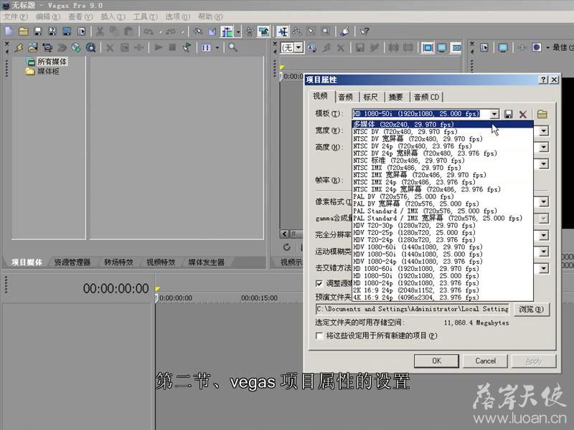This screenshot has height=430, width=574.
Task: Delete template using the red X icon
Action: pyautogui.click(x=523, y=114)
